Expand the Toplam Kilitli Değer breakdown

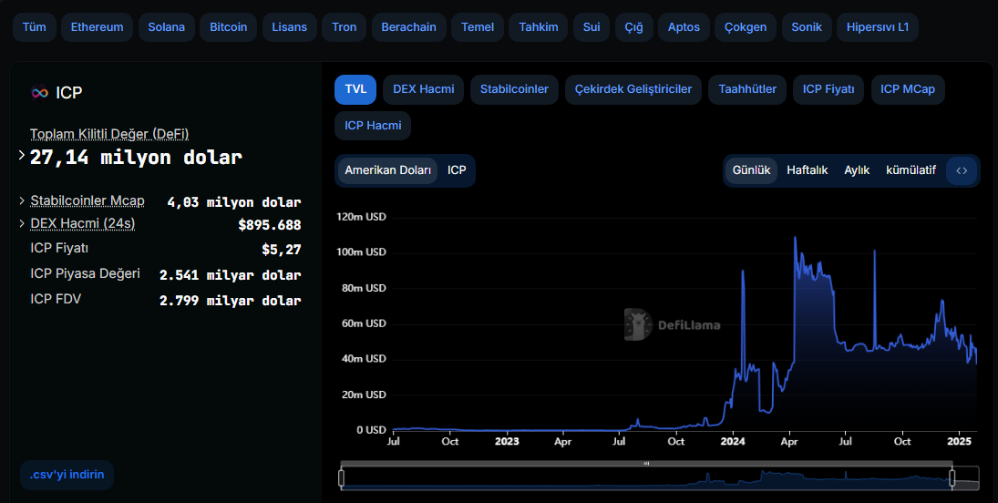22,155
